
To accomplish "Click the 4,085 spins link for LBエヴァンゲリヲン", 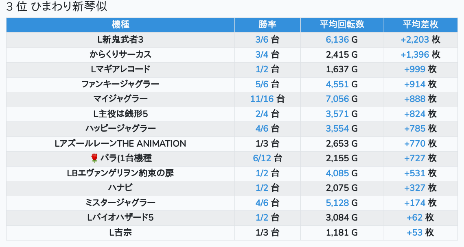I will point(337,173).
